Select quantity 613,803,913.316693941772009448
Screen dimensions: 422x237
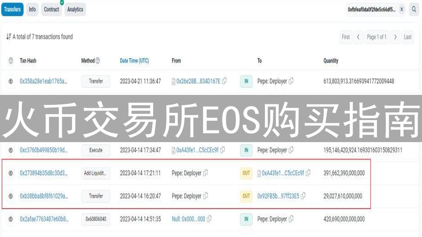pos(359,81)
